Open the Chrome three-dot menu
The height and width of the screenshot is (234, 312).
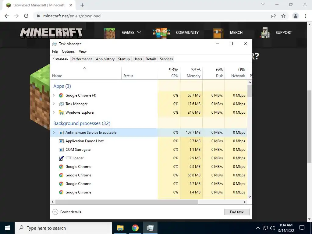pyautogui.click(x=305, y=16)
